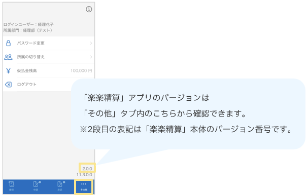Image resolution: width=307 pixels, height=196 pixels.
Task: Click the 仮払金残高 label
Action: point(27,70)
